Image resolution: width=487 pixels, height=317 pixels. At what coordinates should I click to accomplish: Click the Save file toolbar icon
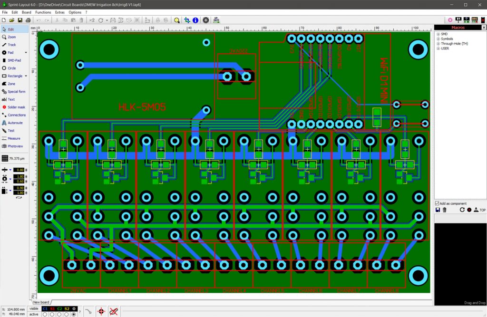[x=20, y=20]
